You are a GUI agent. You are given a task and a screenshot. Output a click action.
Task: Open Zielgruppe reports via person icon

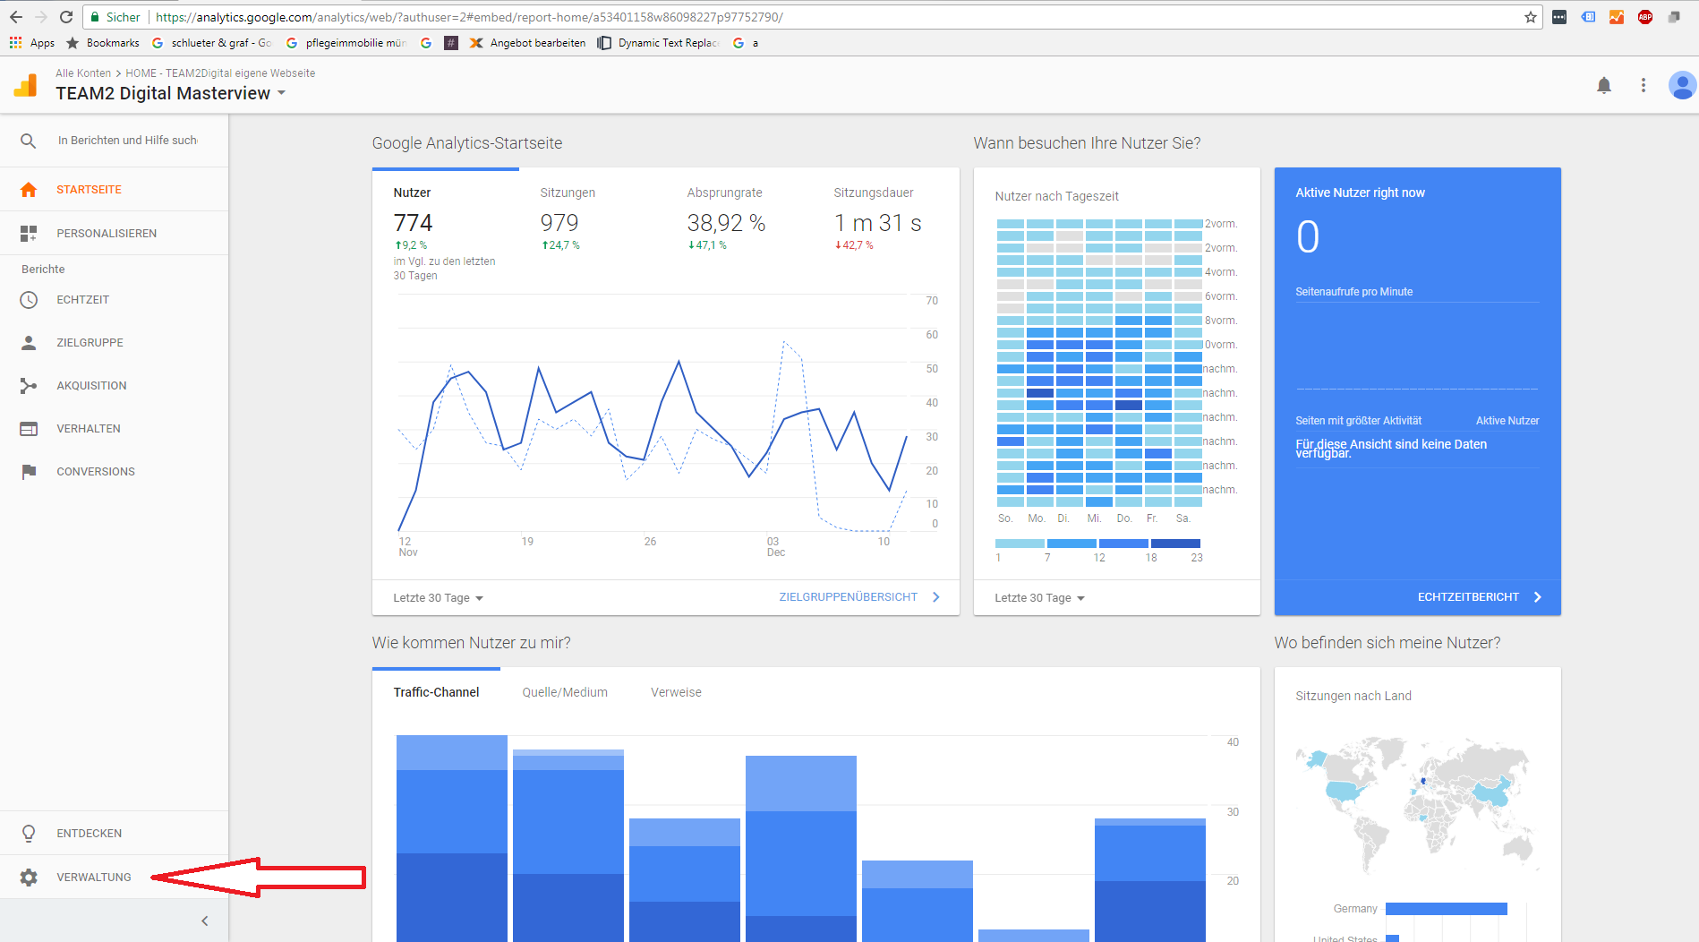click(x=30, y=342)
